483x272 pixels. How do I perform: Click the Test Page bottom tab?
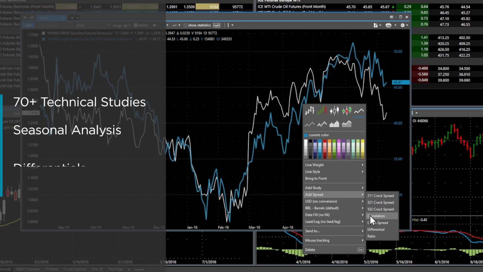click(115, 269)
